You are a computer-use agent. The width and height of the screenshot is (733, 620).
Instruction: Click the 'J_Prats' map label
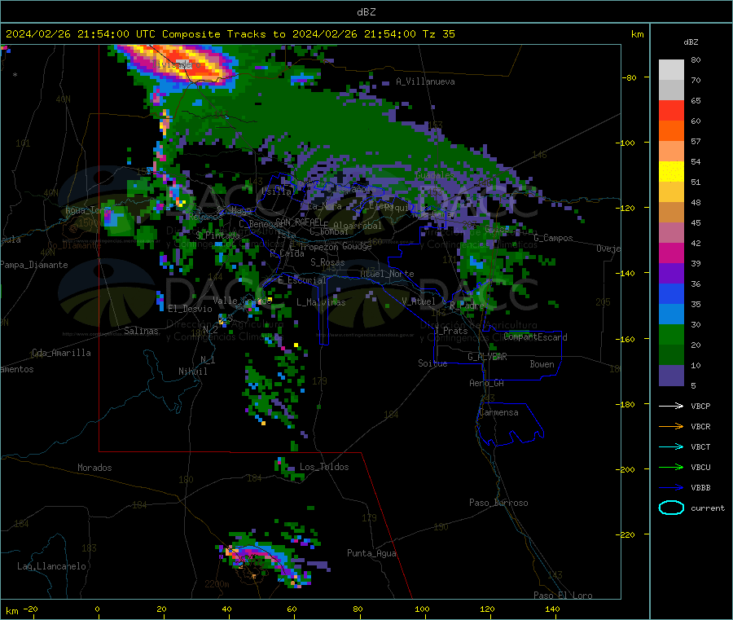pyautogui.click(x=450, y=330)
